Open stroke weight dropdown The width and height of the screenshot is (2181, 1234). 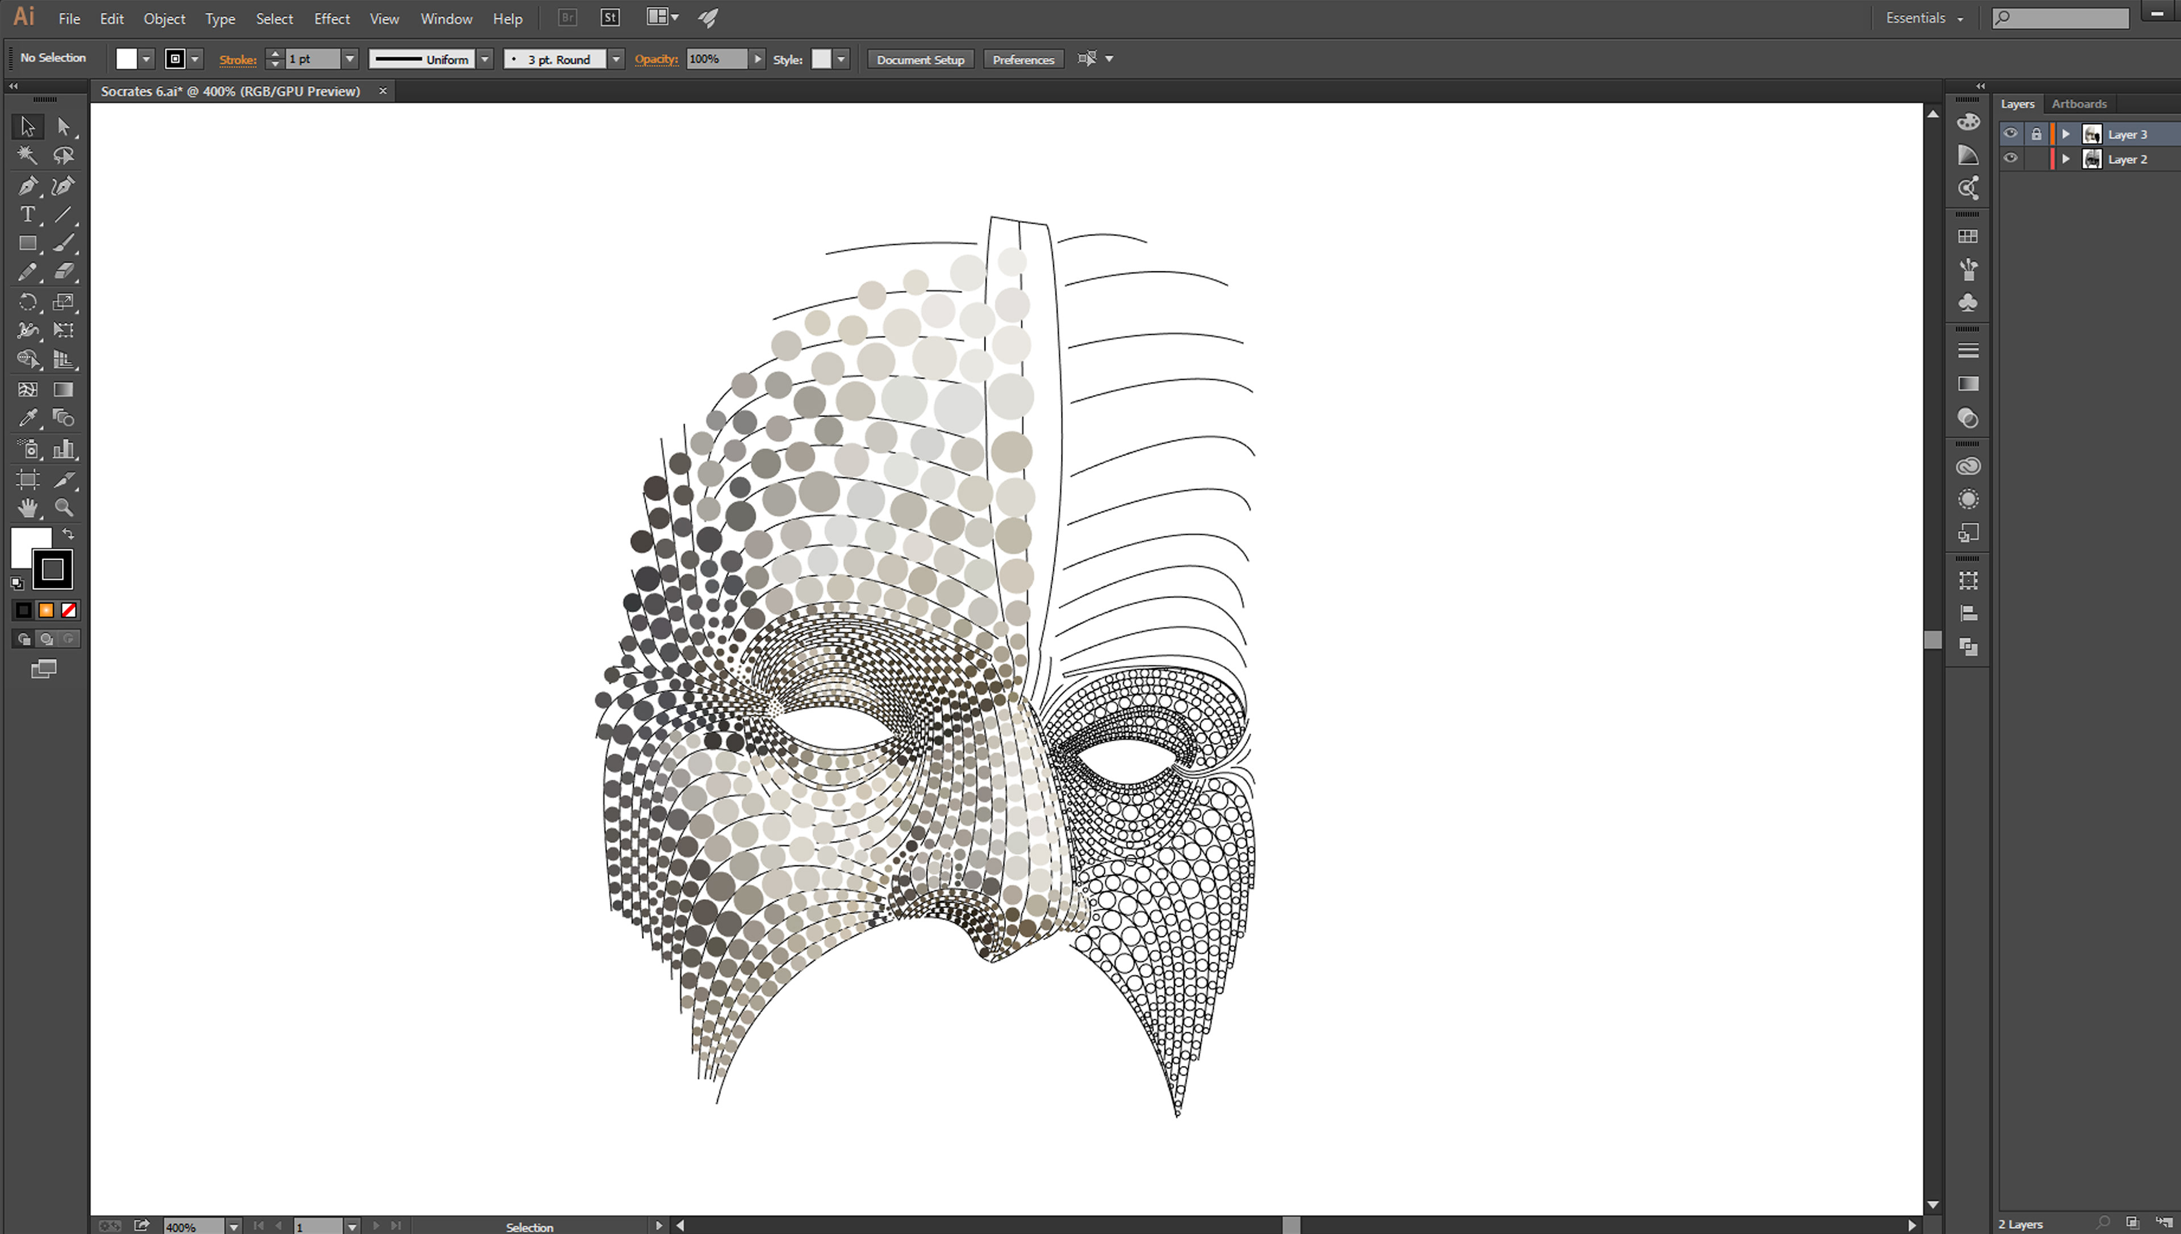349,60
